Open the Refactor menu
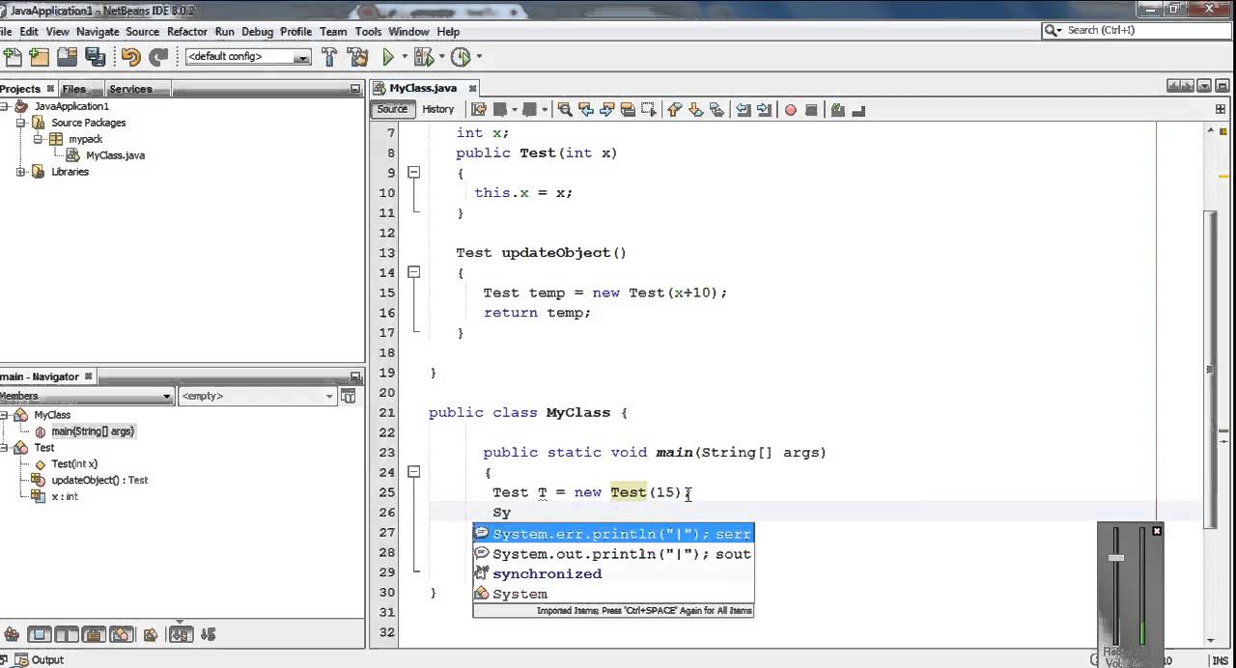 pyautogui.click(x=186, y=31)
